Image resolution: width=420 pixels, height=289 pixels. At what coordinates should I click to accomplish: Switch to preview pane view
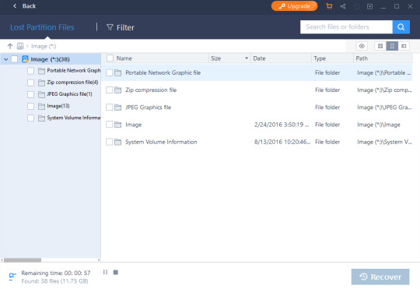click(404, 46)
